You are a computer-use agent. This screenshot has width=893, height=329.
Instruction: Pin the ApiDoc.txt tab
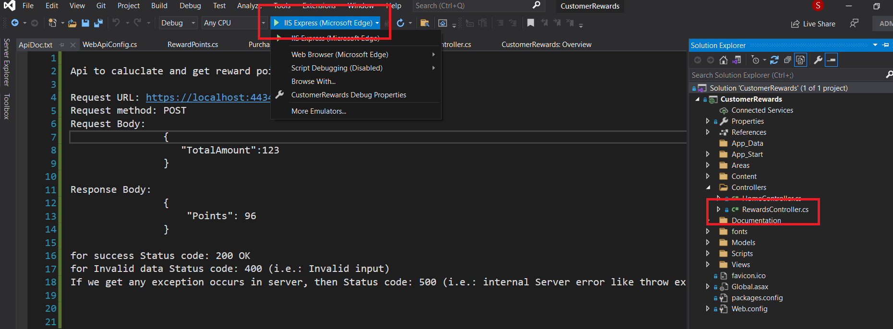(x=61, y=45)
